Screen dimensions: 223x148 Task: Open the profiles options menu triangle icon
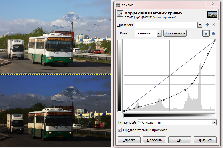pyautogui.click(x=213, y=25)
